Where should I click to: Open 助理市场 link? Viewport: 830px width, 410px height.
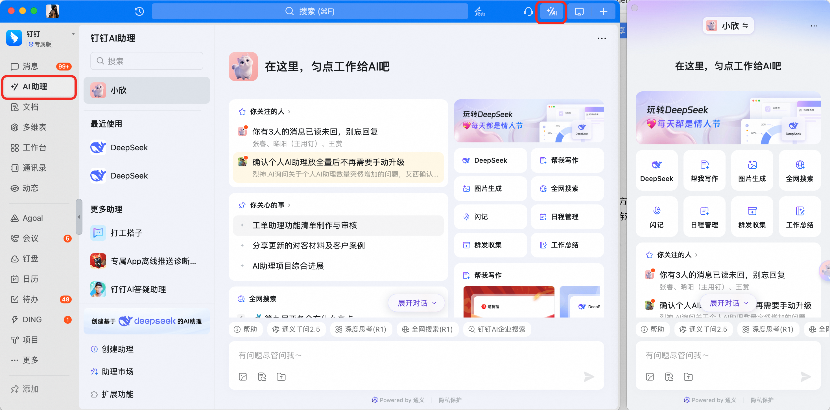pyautogui.click(x=112, y=372)
